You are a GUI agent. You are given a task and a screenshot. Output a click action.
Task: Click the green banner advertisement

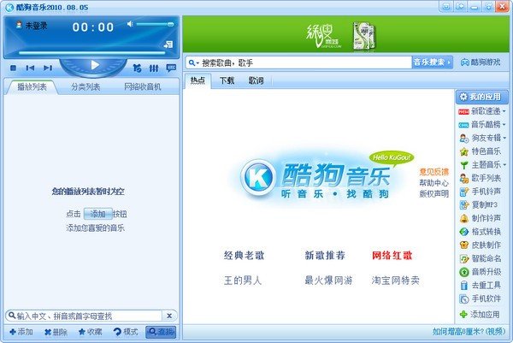pos(345,34)
